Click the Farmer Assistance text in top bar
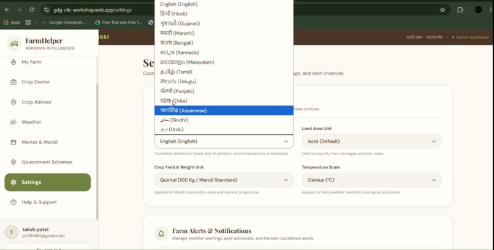Screen dimensions: 494x250 pos(473,37)
